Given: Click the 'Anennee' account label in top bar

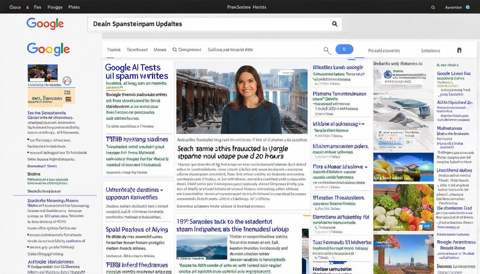Looking at the screenshot, I should click(x=453, y=7).
